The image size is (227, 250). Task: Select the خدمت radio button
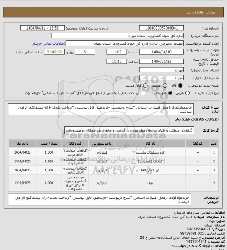165,86
